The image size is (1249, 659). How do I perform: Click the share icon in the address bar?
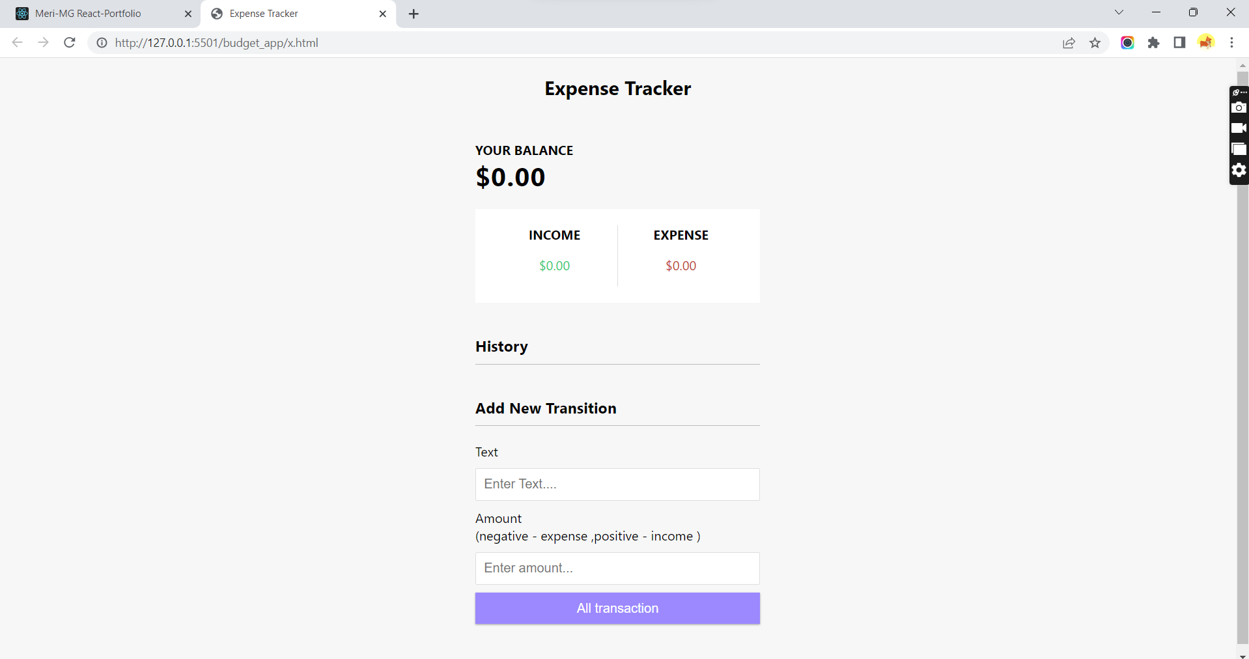coord(1069,43)
